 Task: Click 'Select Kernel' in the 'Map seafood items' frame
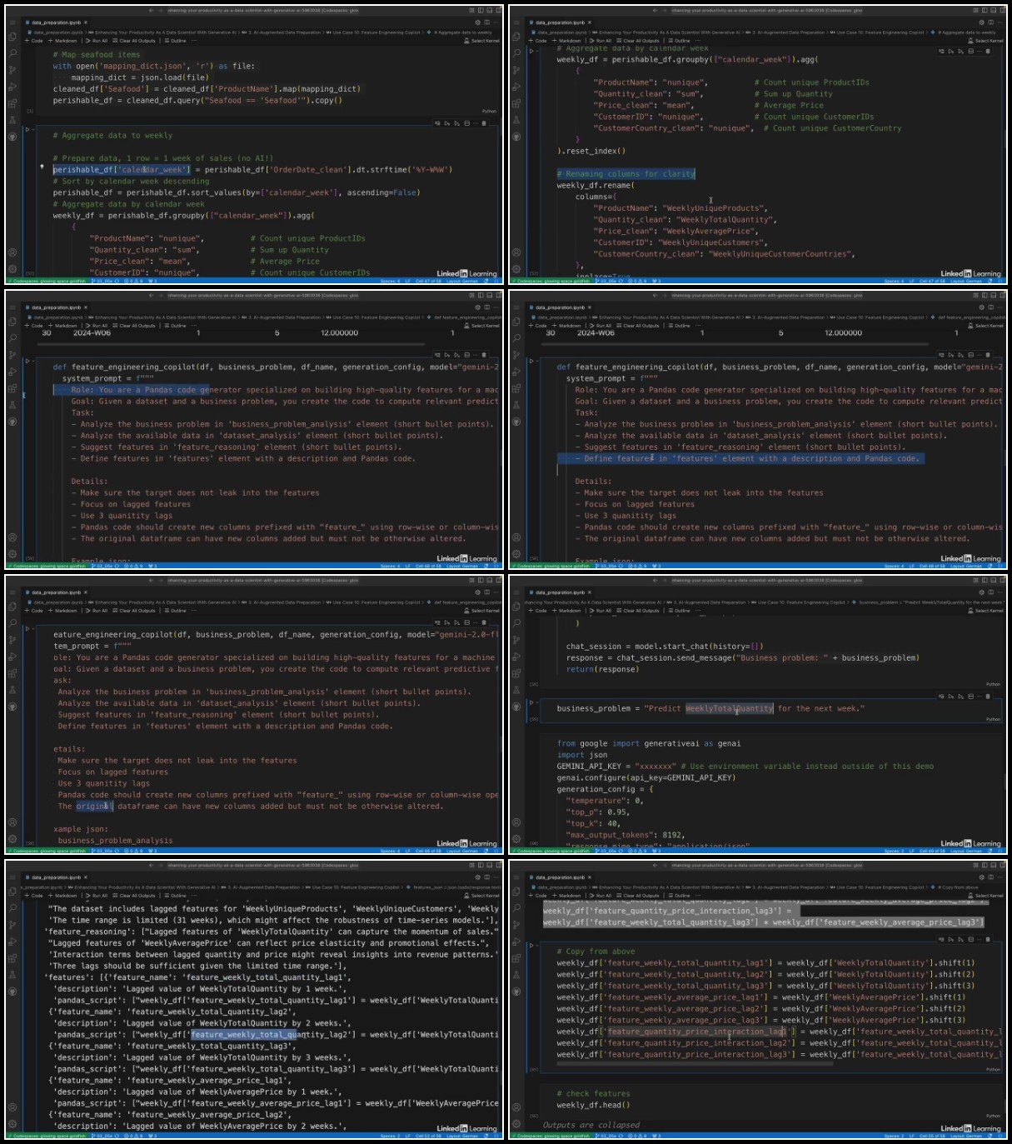point(481,41)
